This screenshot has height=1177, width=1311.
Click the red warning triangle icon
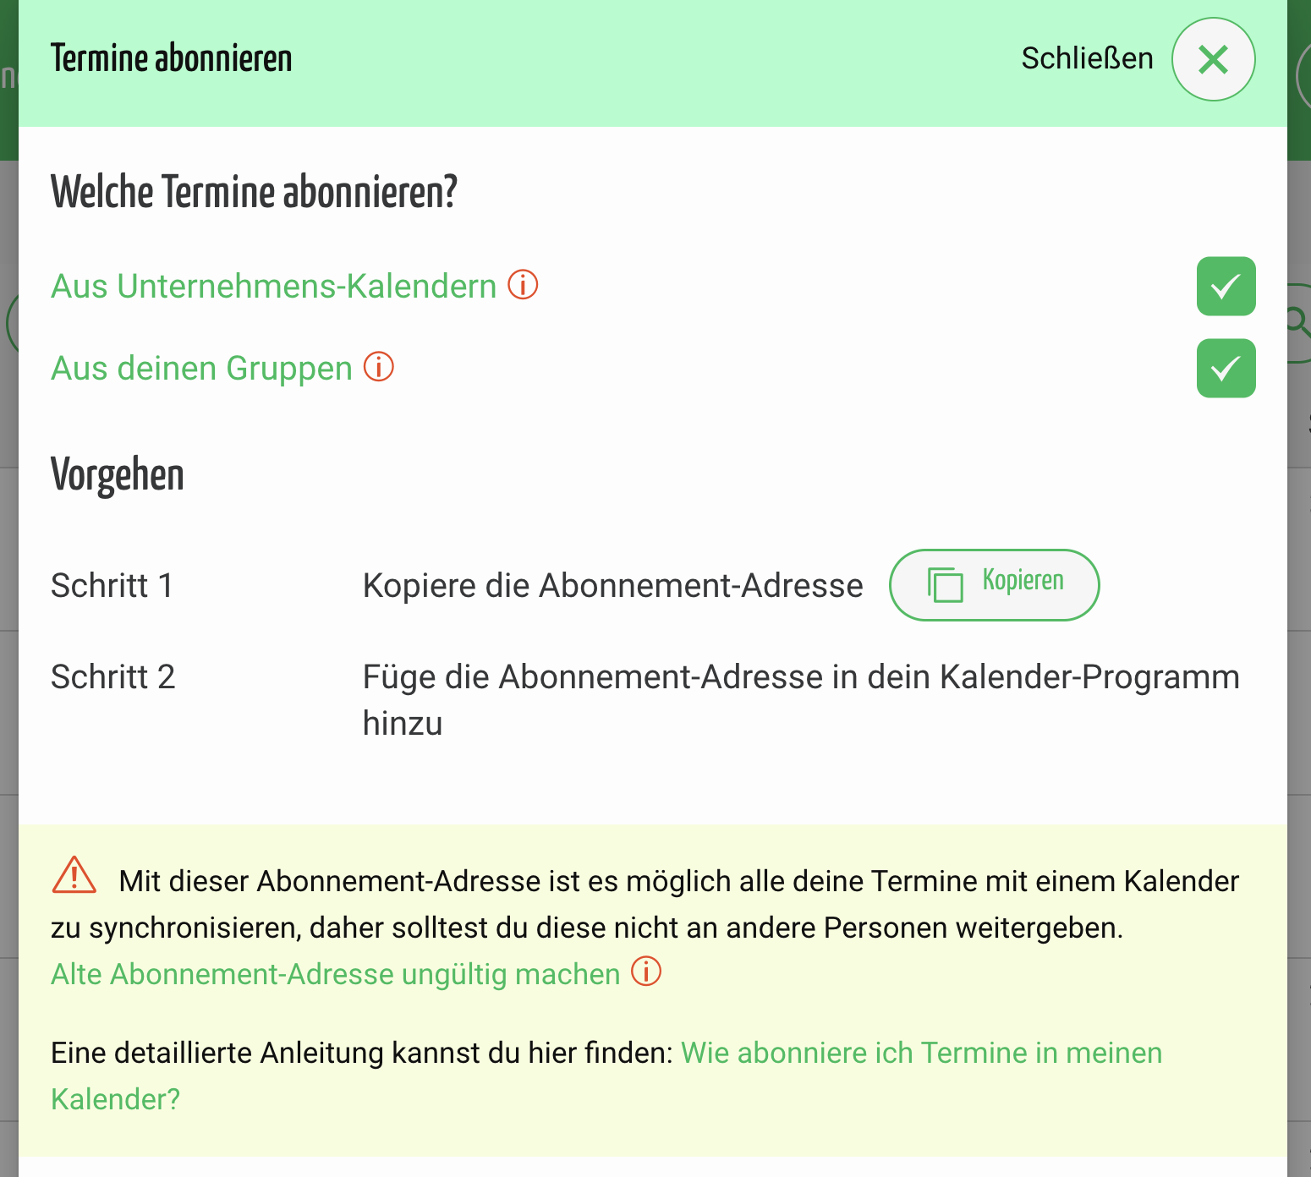click(74, 876)
